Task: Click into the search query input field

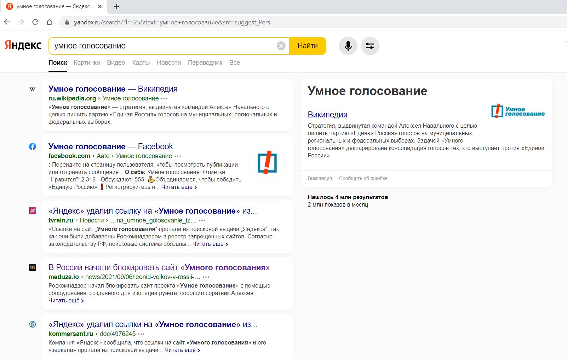Action: tap(163, 46)
